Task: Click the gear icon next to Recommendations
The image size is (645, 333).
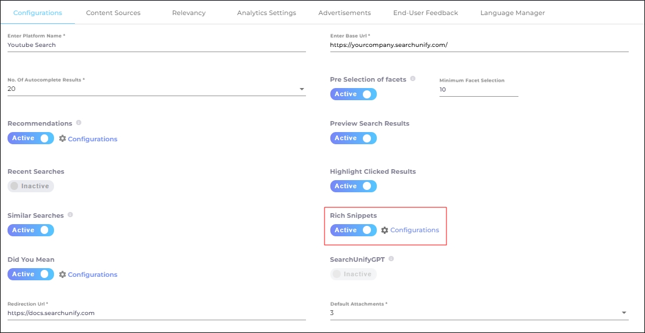Action: [x=63, y=138]
